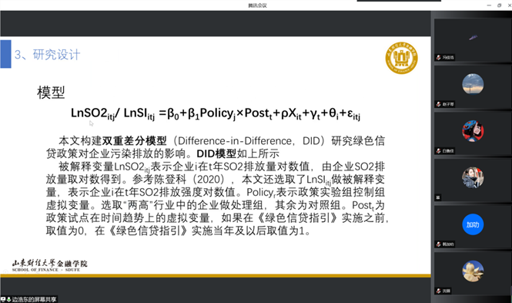Minimize the Tencent Meeting window
512x303 pixels.
point(489,5)
